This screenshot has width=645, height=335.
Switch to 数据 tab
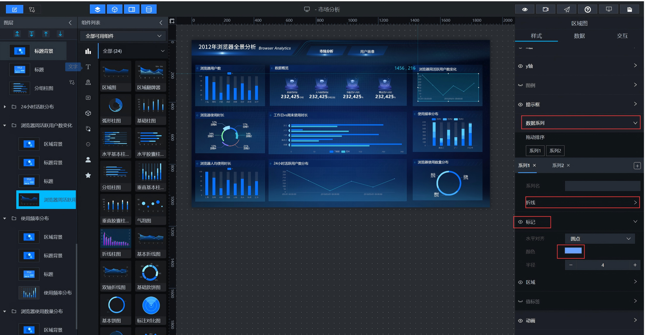579,36
